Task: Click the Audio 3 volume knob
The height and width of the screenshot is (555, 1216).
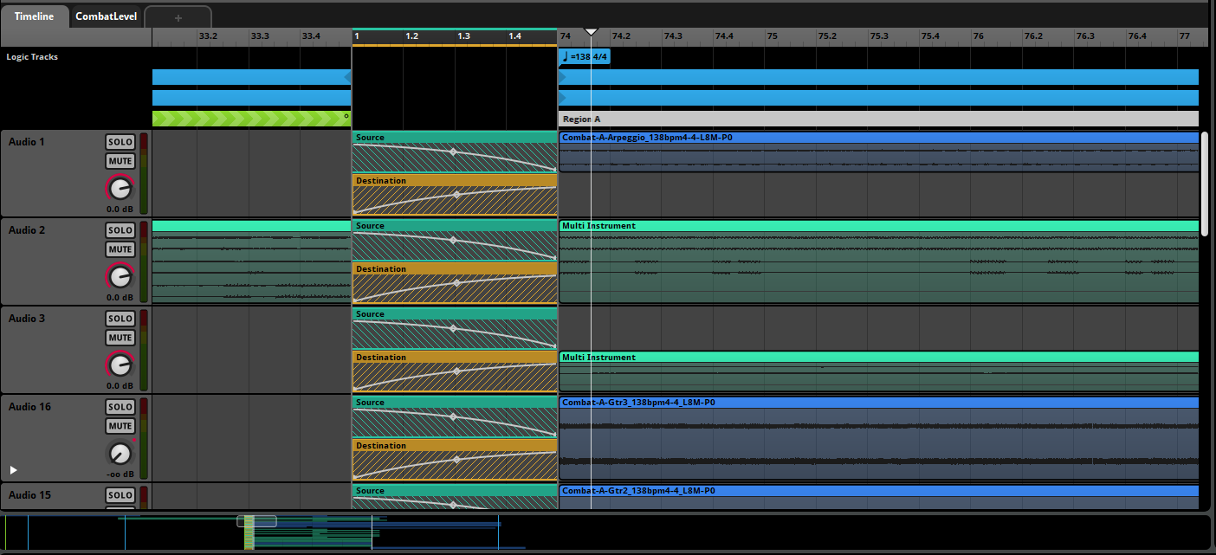Action: (120, 365)
